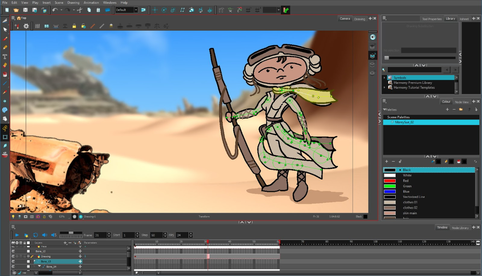Select the arrow Select tool

click(5, 30)
